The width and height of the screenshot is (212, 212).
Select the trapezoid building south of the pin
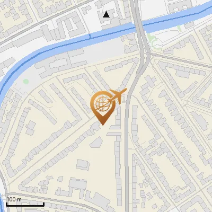click(96, 143)
